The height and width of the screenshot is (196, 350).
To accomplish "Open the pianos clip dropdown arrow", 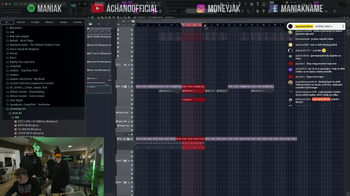I will coord(183,100).
